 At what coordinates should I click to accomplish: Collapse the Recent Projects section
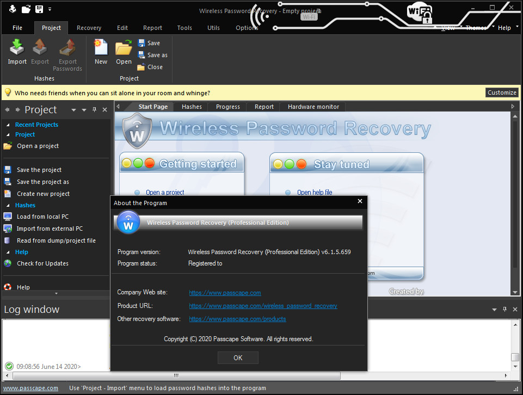click(x=8, y=125)
